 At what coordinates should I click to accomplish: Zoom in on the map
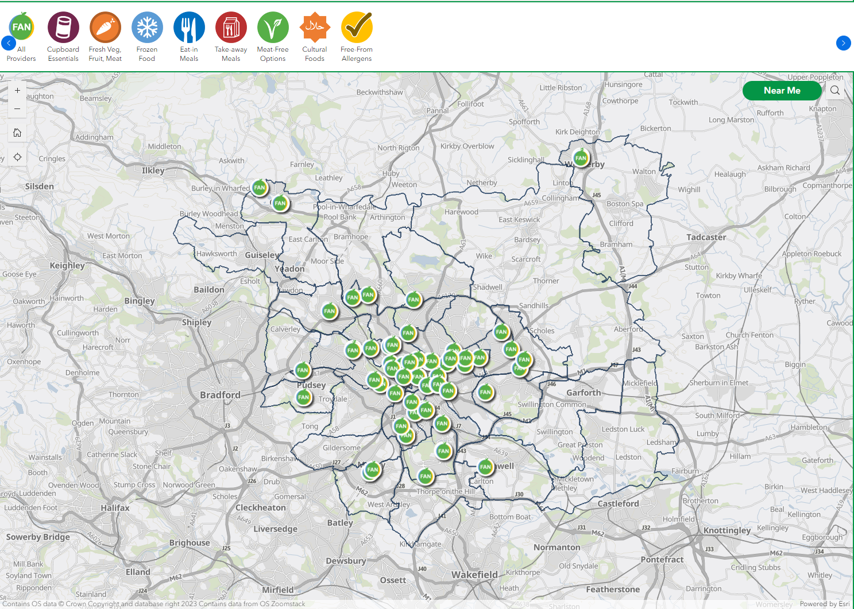point(17,91)
